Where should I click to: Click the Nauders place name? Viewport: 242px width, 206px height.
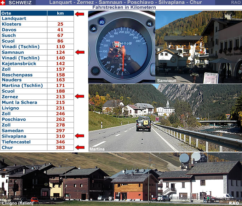(12, 80)
